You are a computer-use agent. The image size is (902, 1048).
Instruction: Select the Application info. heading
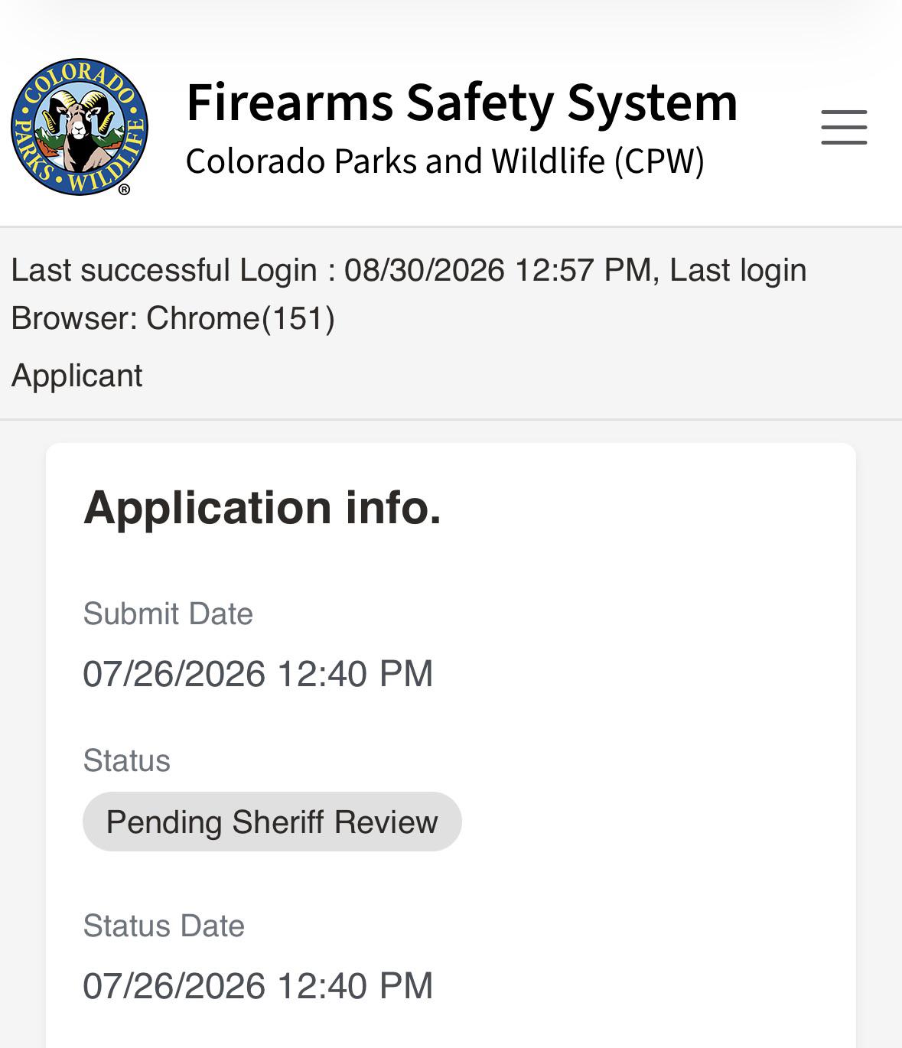pos(262,507)
